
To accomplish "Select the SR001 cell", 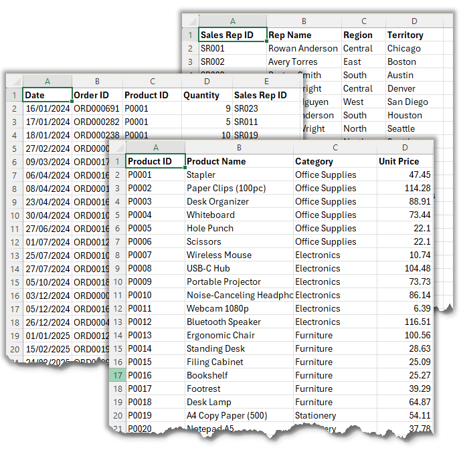I will coord(233,48).
